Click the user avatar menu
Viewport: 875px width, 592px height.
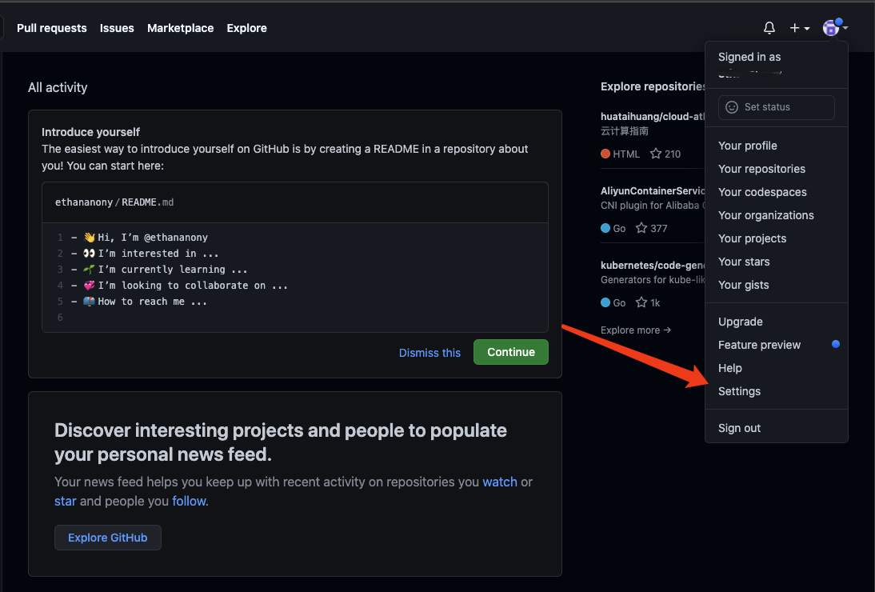[x=834, y=28]
